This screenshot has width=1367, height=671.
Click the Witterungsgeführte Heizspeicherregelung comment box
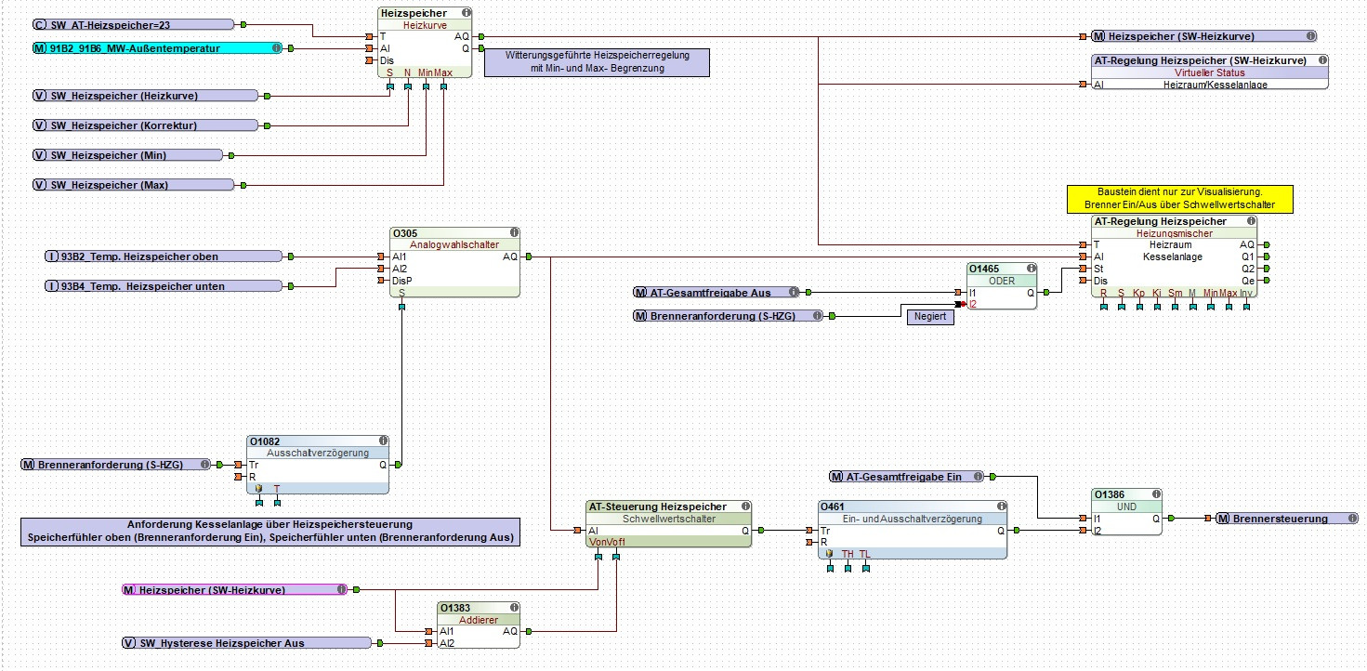click(x=597, y=62)
